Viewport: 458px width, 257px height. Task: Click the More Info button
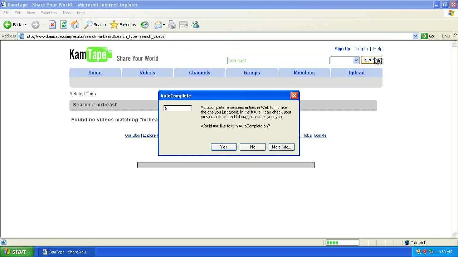pos(282,147)
